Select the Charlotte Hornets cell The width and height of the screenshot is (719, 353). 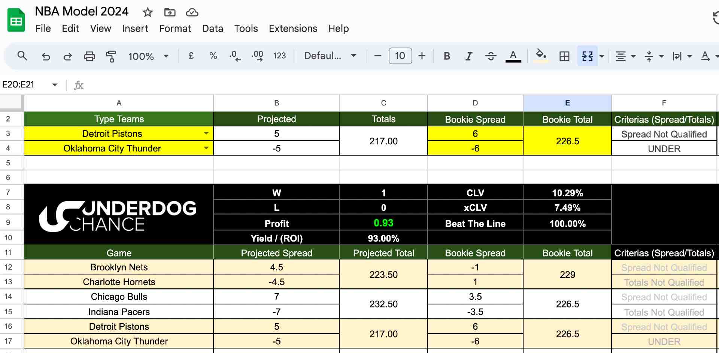coord(119,282)
